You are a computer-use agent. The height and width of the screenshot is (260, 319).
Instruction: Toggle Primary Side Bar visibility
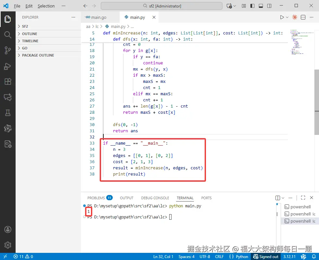click(x=252, y=6)
